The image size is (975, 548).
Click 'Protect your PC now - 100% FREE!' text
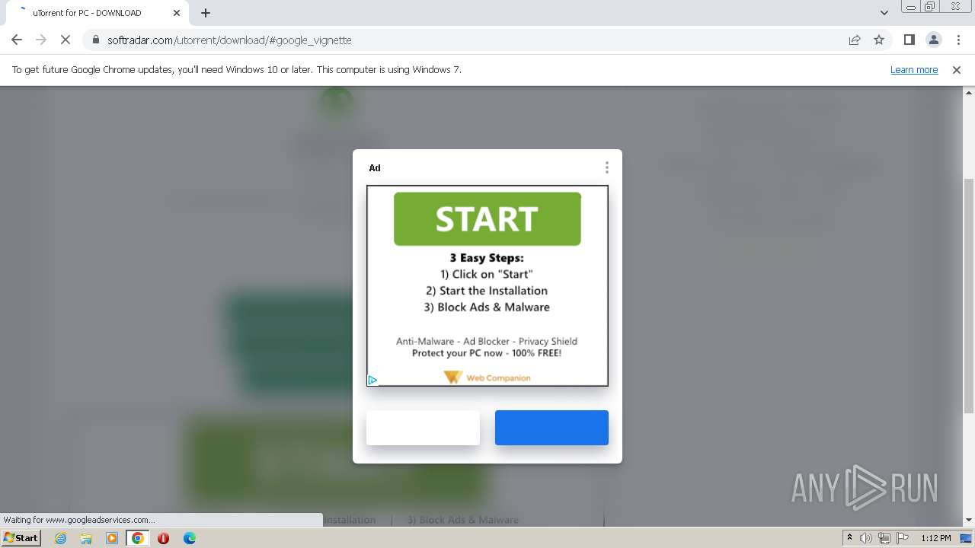tap(487, 353)
